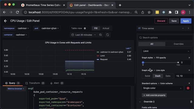Viewport: 194px width, 109px height.
Task: Toggle the Request series in the legend
Action: 104,59
